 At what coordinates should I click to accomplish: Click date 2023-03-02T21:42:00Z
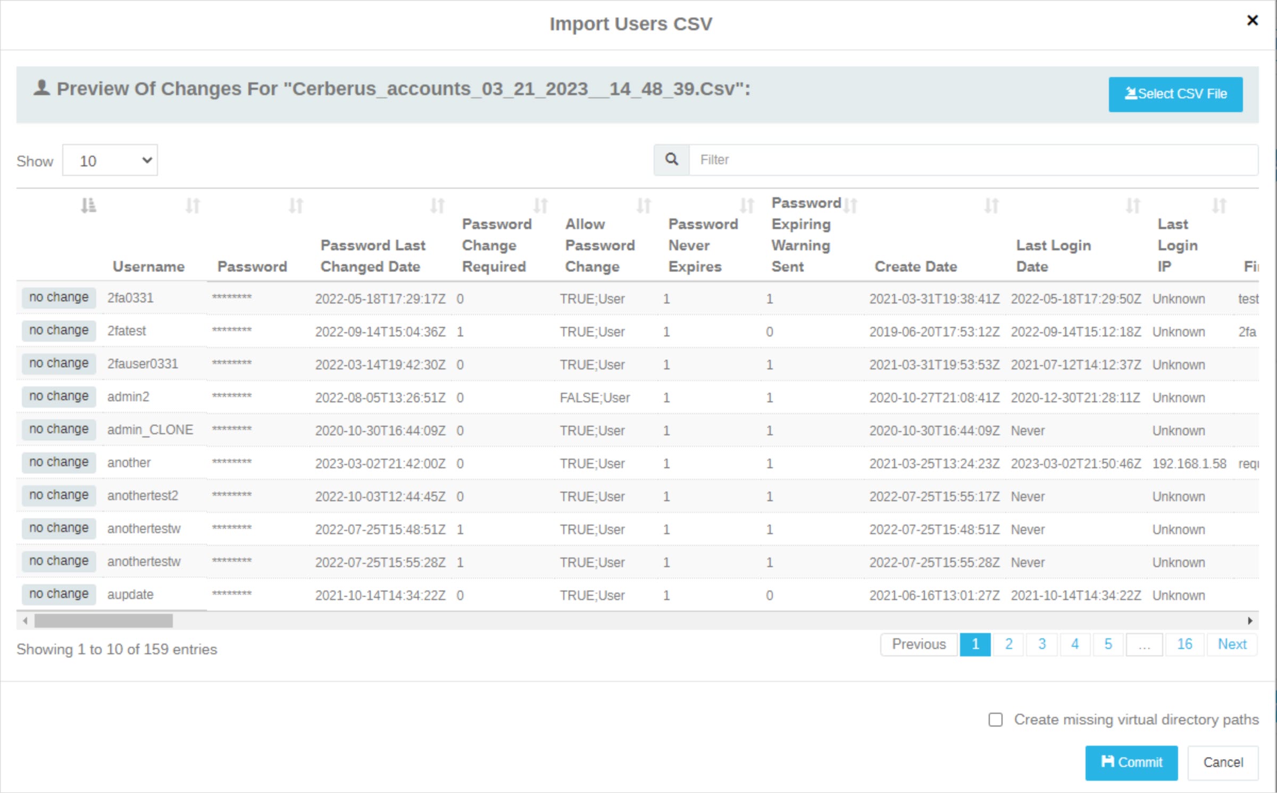tap(380, 463)
